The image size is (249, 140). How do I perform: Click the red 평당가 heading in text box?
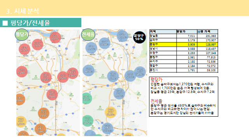pyautogui.click(x=156, y=79)
